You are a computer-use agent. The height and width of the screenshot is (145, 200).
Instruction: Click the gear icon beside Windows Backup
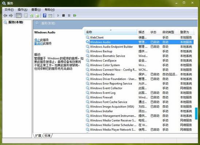click(88, 51)
